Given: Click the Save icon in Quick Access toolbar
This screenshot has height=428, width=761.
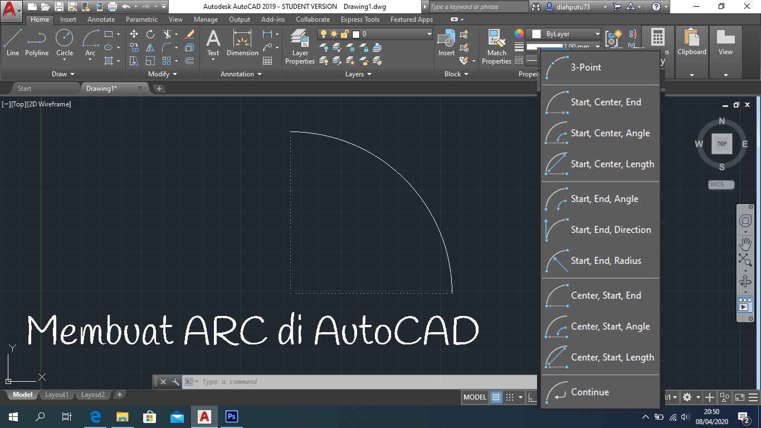Looking at the screenshot, I should coord(59,7).
